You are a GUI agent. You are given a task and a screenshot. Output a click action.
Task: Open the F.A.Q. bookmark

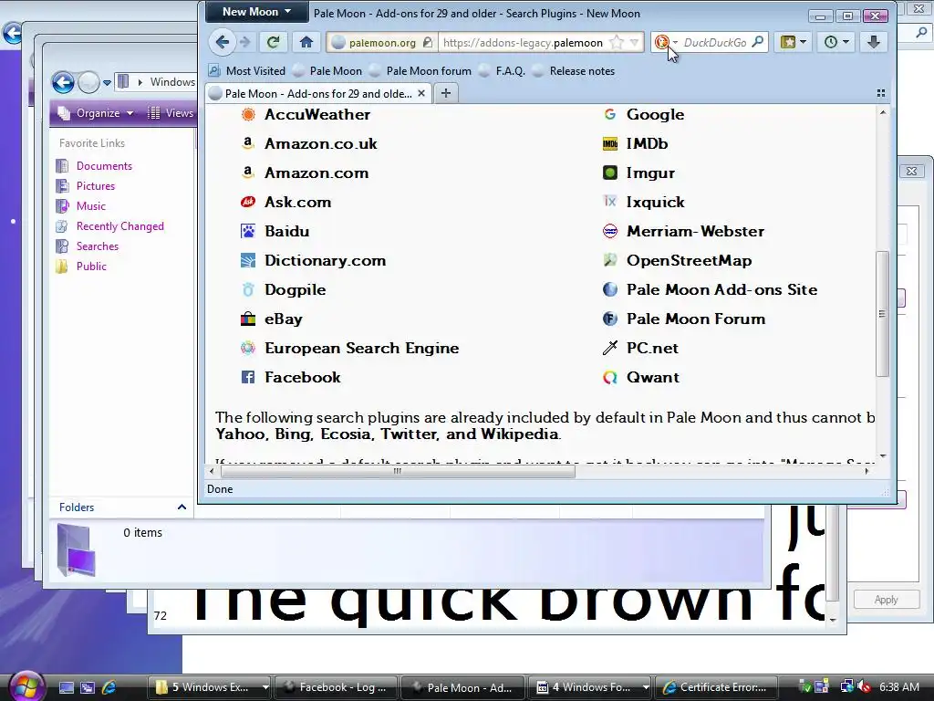tap(503, 71)
